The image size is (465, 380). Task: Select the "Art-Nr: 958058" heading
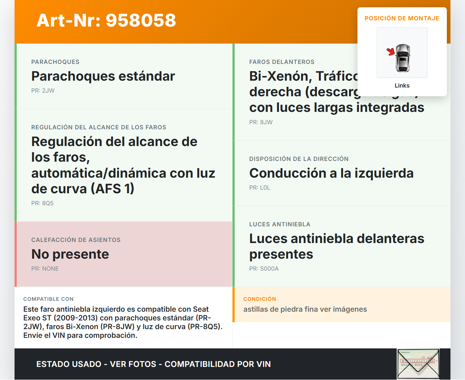click(106, 20)
